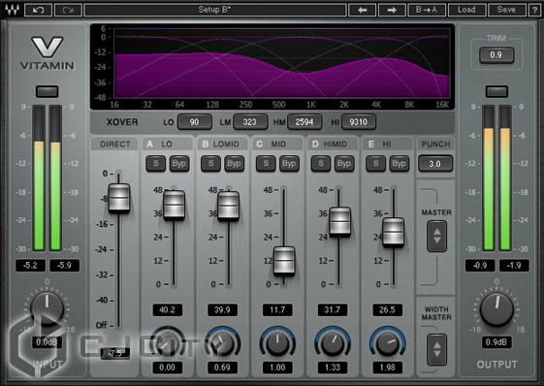544x386 pixels.
Task: Click the E HI level value 26.5
Action: tap(387, 309)
